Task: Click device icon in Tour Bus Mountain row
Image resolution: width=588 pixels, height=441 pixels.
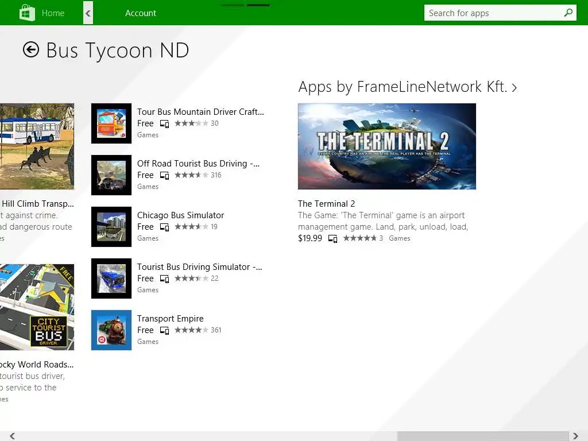Action: [x=164, y=124]
